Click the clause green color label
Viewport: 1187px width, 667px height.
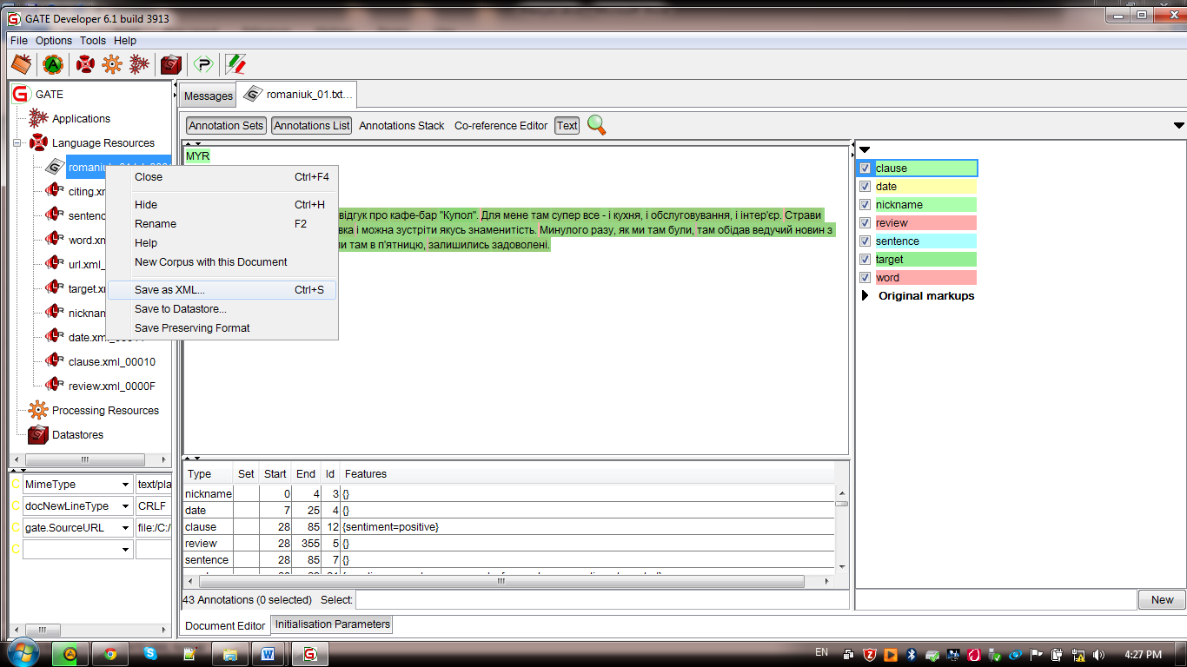pos(925,168)
